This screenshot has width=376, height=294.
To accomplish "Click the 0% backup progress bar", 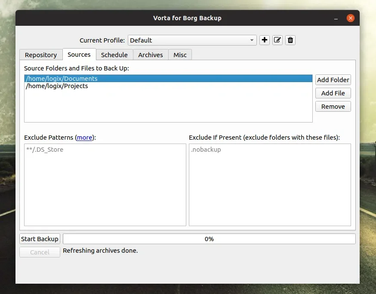I will (209, 239).
